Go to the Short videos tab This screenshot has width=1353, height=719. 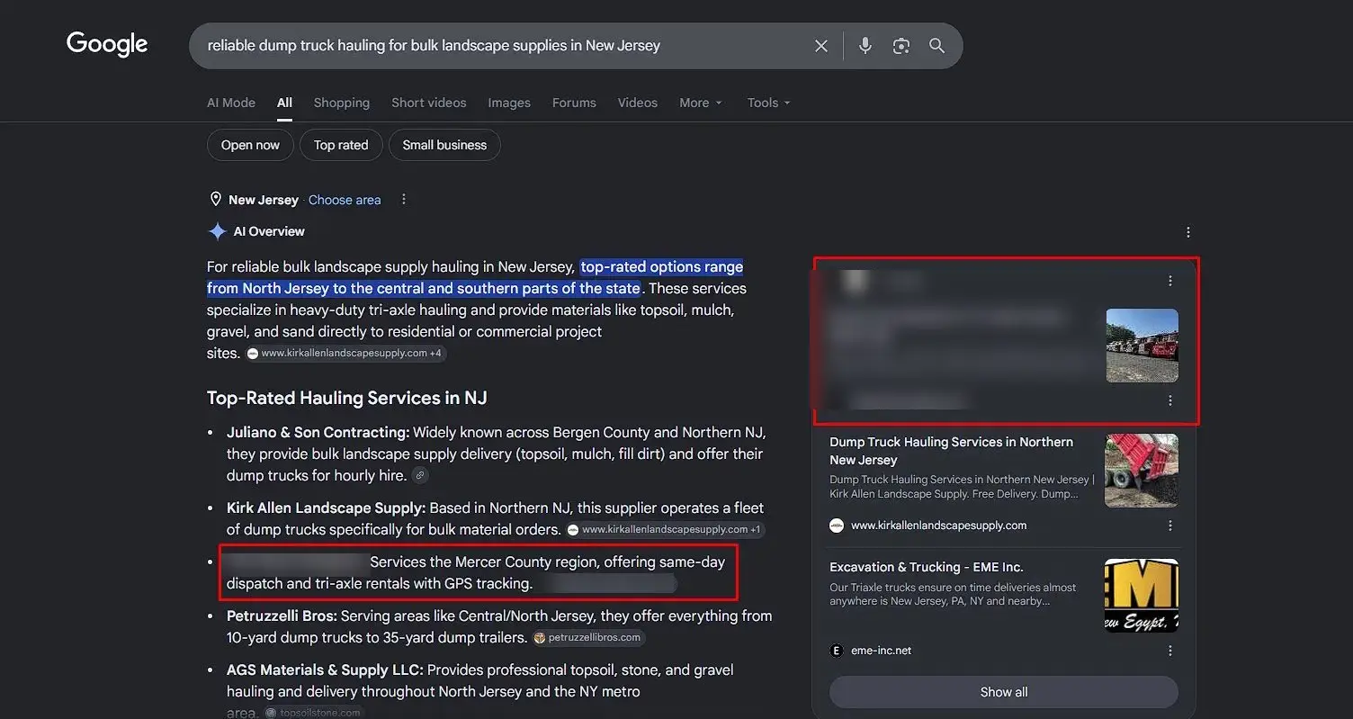429,103
